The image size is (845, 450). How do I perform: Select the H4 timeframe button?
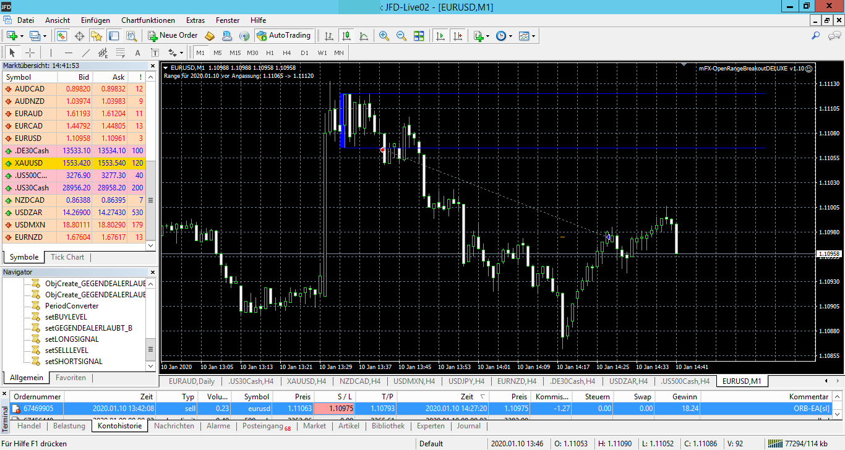click(x=287, y=53)
